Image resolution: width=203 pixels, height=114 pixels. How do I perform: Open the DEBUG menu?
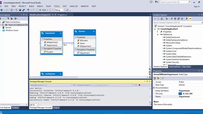tap(40, 6)
